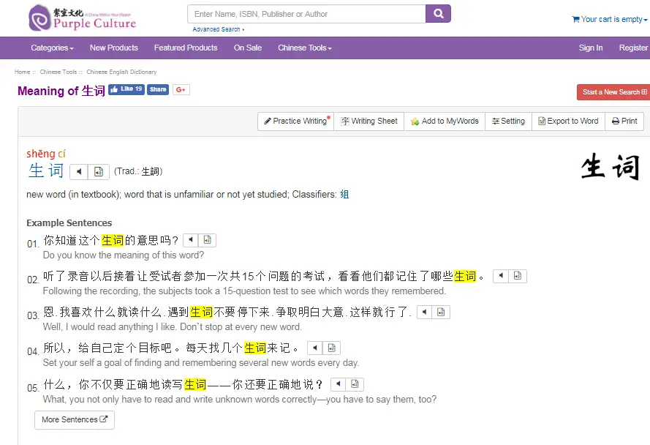Image resolution: width=650 pixels, height=445 pixels.
Task: Play pronunciation of 生词 with speaker icon
Action: (x=79, y=172)
